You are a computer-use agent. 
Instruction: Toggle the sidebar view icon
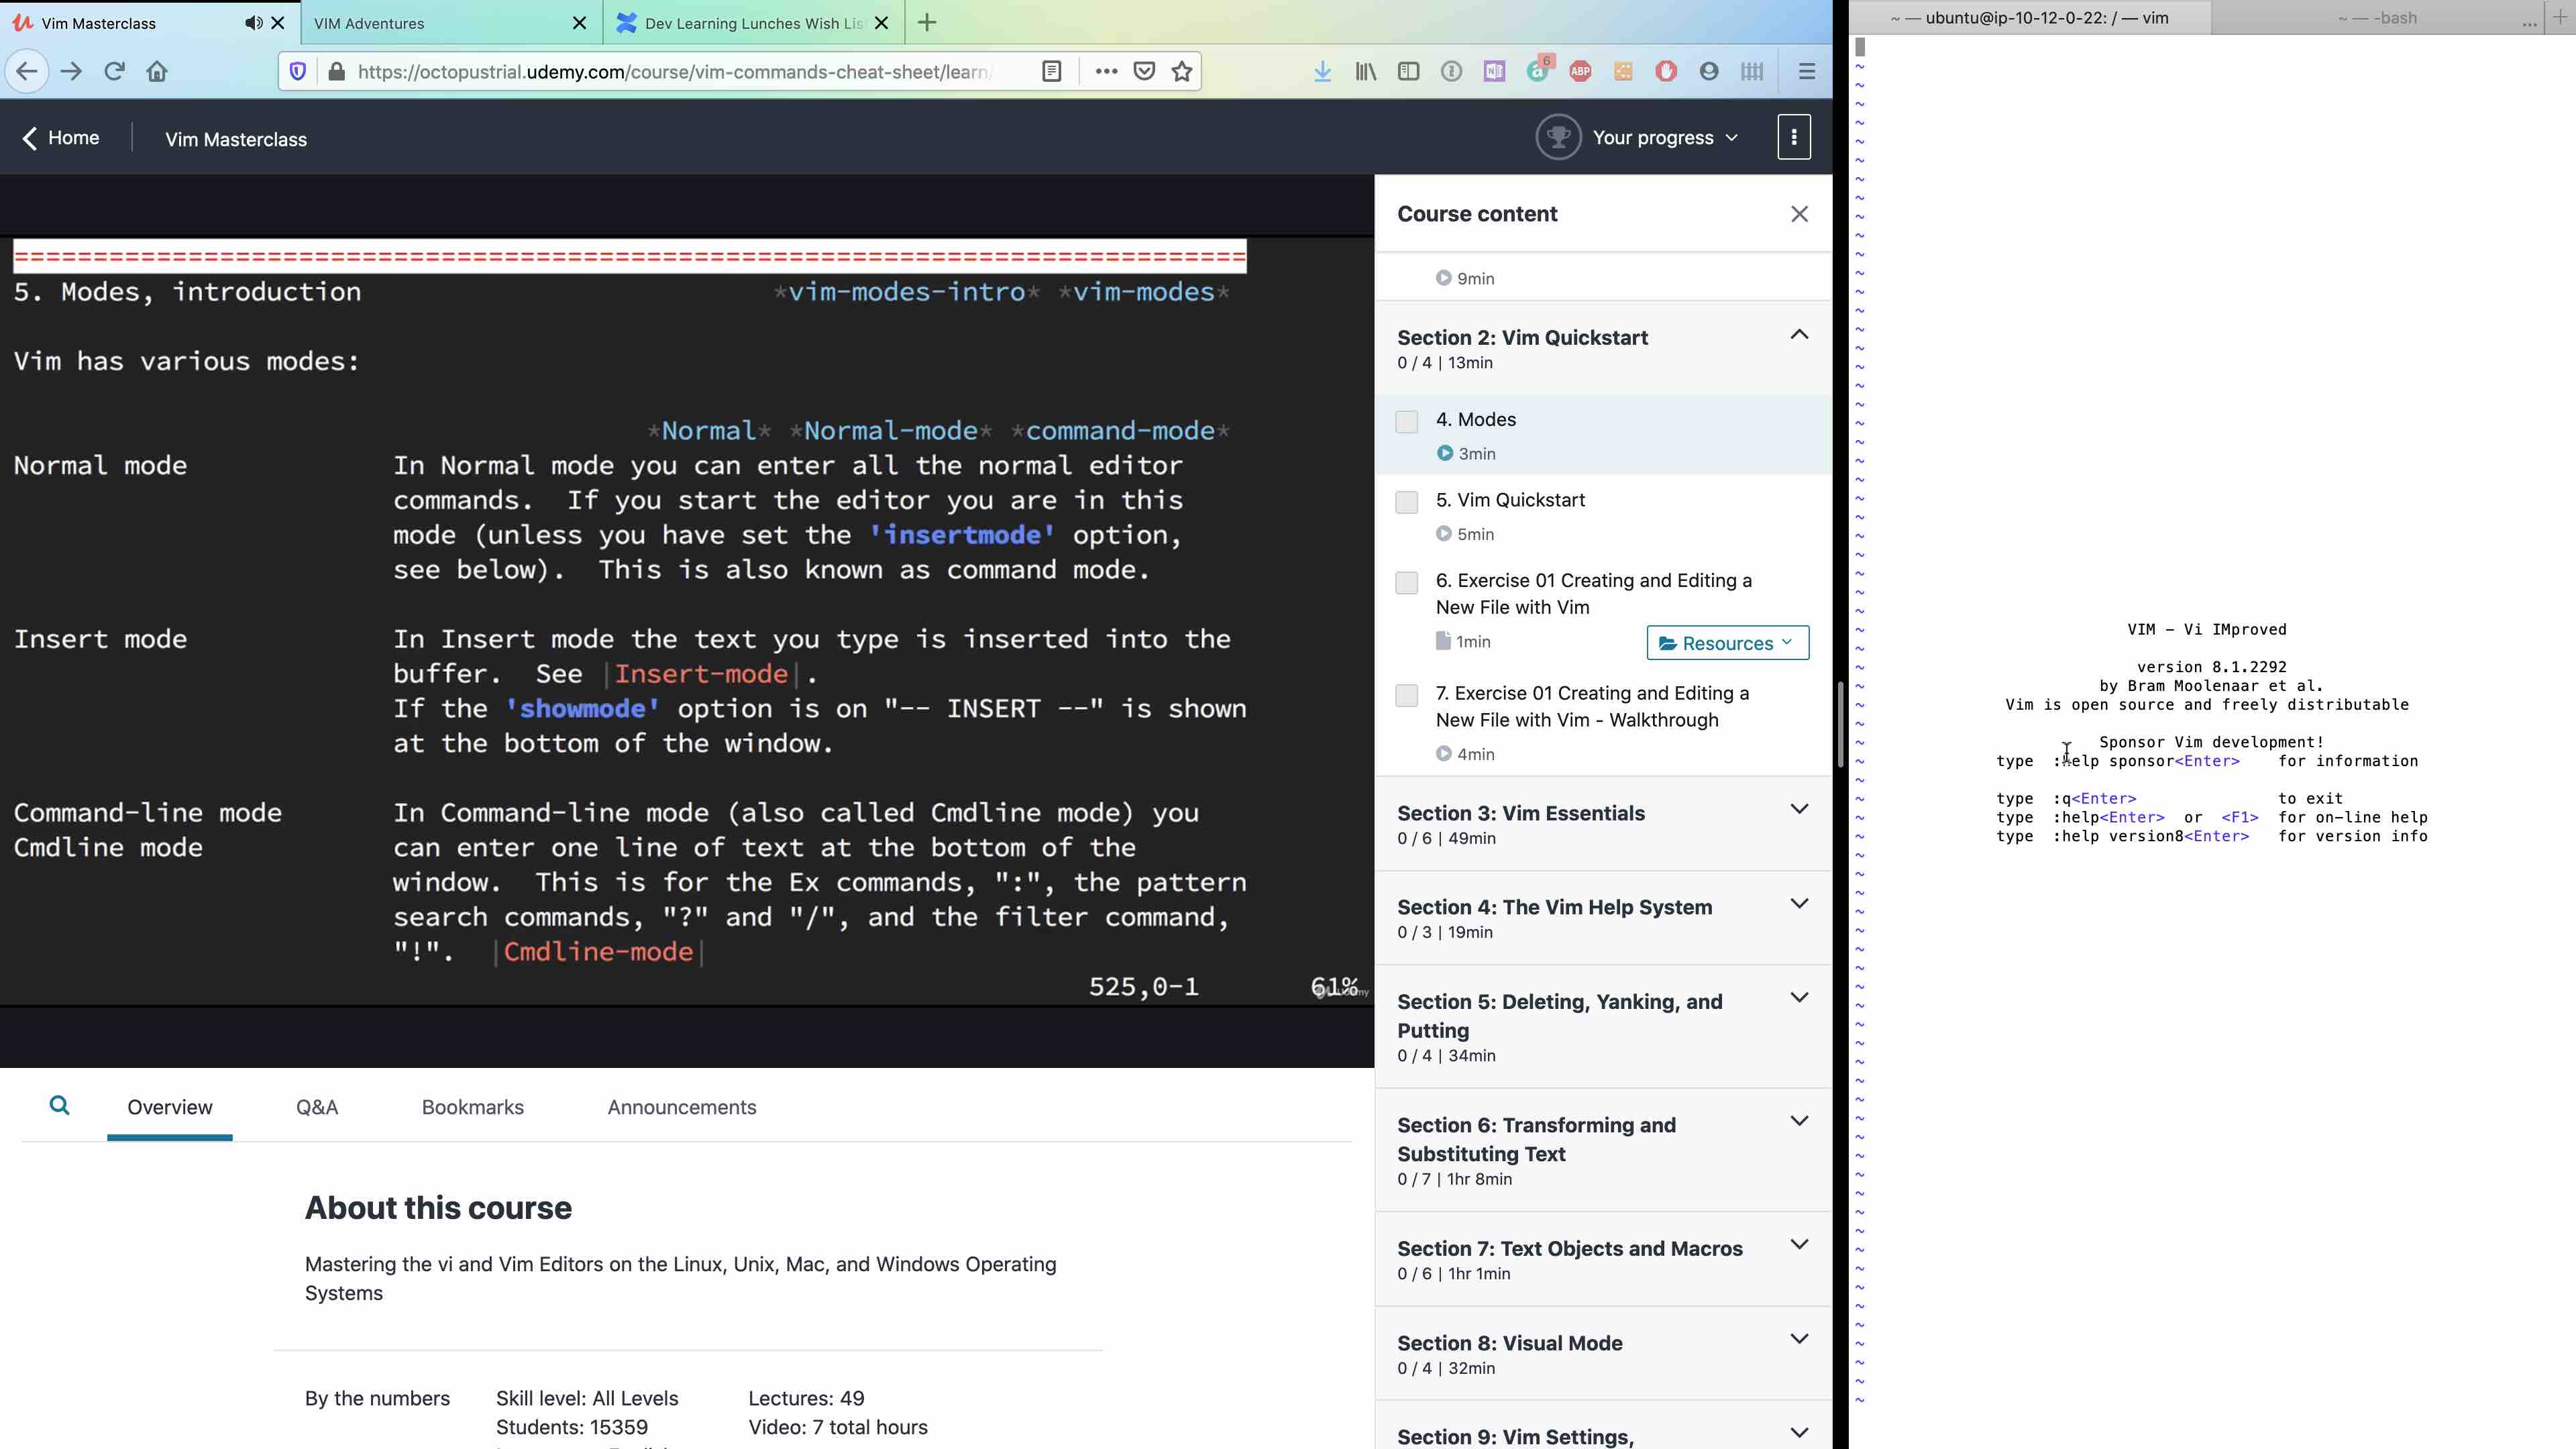tap(1409, 71)
